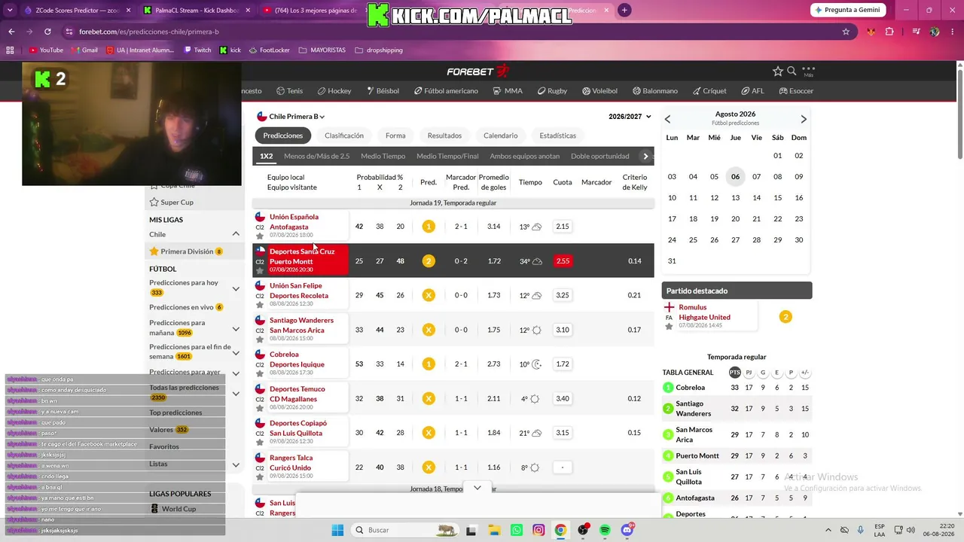Select the Tenis sport icon
The image size is (964, 542).
pos(281,91)
